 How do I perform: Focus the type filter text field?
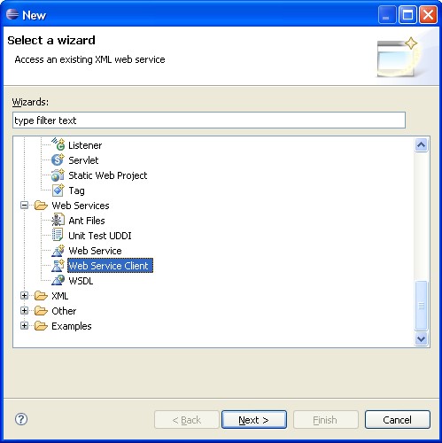pyautogui.click(x=209, y=120)
